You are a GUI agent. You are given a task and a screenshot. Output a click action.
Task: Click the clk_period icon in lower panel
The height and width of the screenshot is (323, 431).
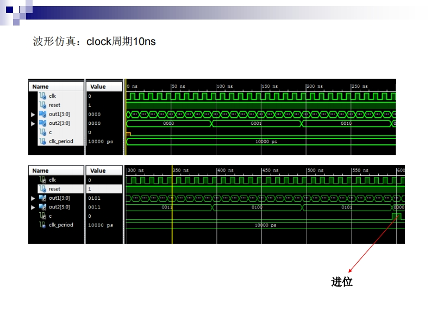(x=42, y=225)
